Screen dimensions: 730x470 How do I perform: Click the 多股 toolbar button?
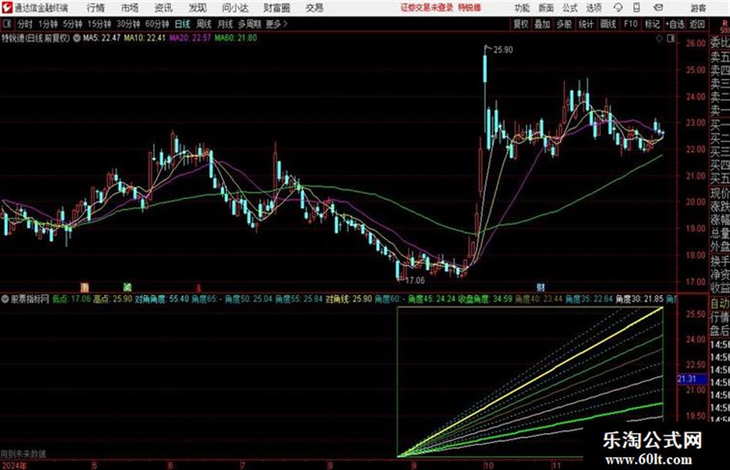(564, 24)
